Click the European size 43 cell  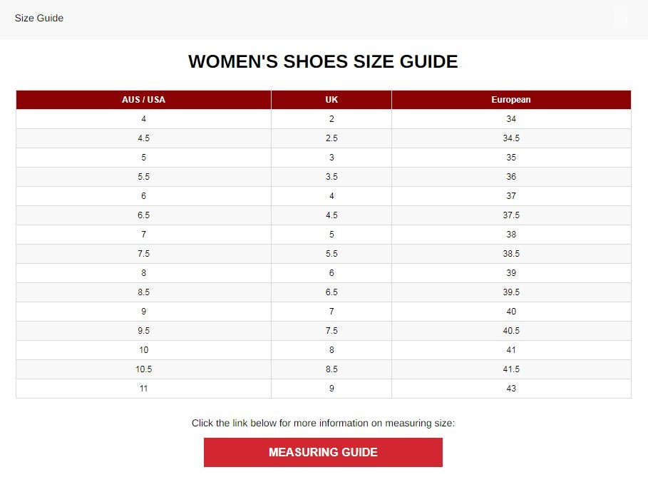tap(510, 389)
